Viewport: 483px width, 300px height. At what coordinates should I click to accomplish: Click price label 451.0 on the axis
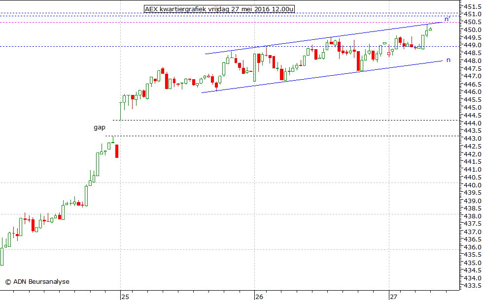473,14
